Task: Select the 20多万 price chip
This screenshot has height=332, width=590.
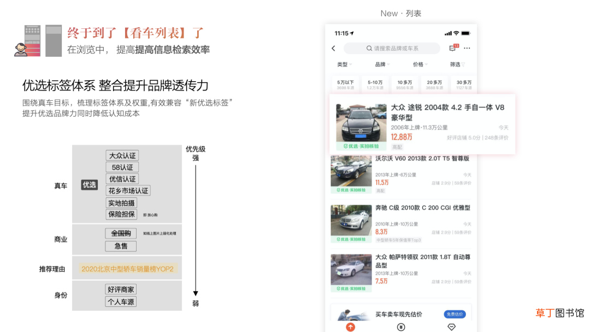Action: (x=434, y=84)
